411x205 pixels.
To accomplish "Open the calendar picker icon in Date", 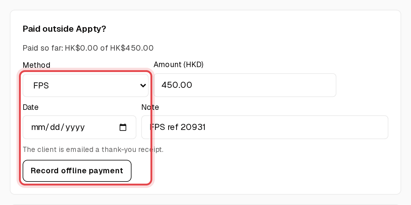I will (123, 127).
